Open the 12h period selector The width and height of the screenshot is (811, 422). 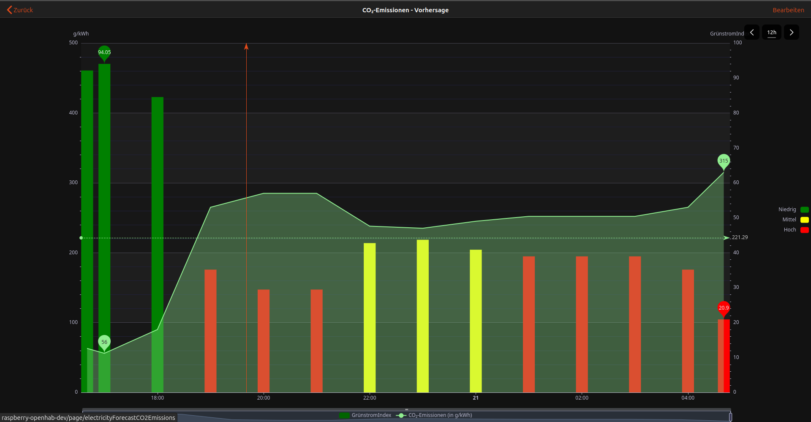(771, 33)
